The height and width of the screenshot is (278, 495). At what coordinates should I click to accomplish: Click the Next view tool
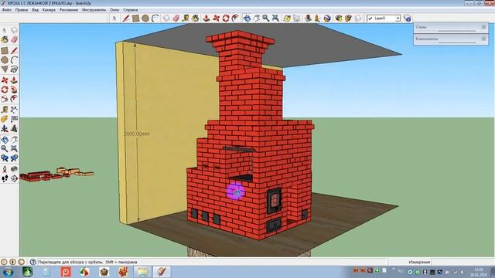[x=14, y=158]
